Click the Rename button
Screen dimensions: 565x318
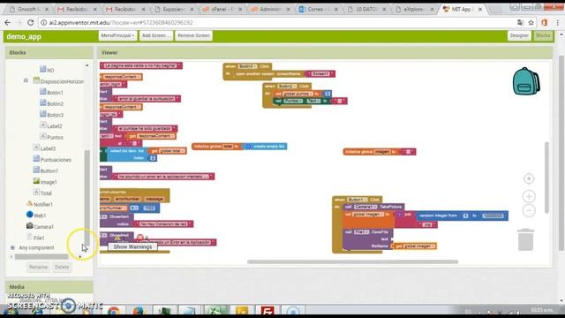[38, 267]
